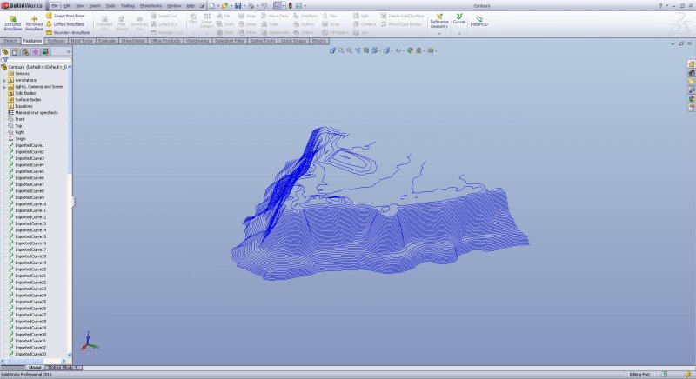Image resolution: width=696 pixels, height=379 pixels.
Task: Open the ConfigurationManager panel tab icon
Action: pyautogui.click(x=24, y=51)
